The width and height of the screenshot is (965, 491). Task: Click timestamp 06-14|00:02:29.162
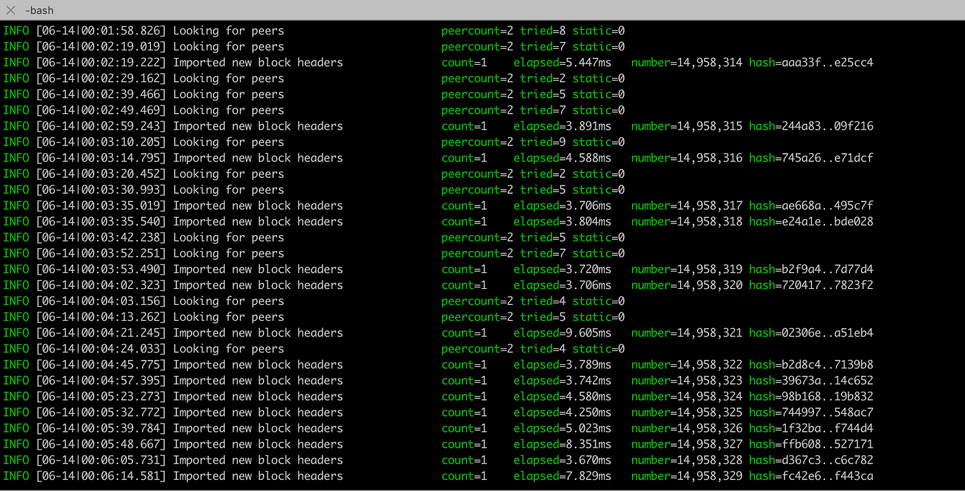(101, 79)
